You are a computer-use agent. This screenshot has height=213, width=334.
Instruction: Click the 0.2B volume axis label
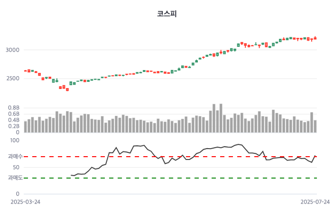click(x=14, y=126)
